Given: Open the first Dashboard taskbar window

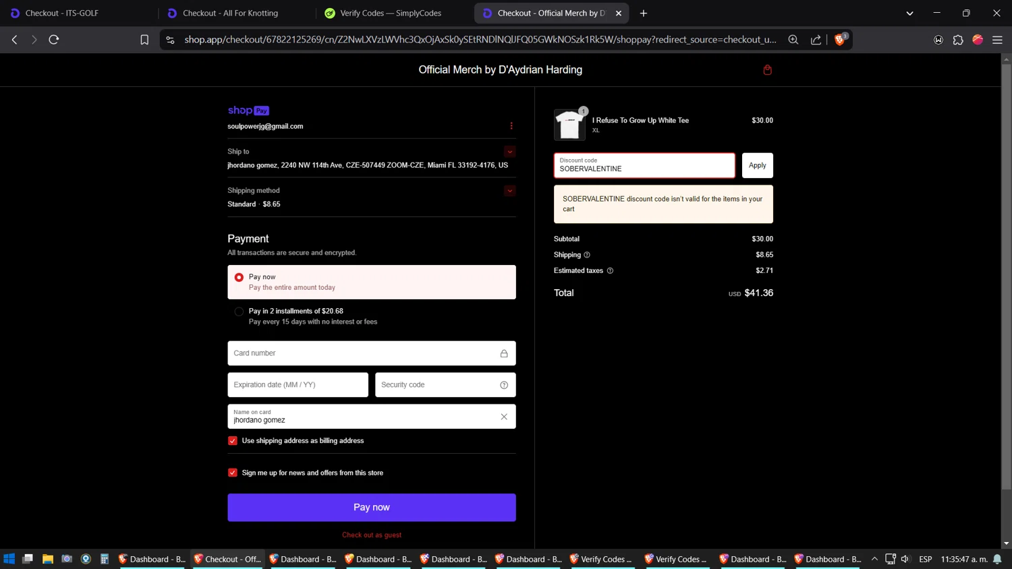Looking at the screenshot, I should tap(152, 559).
